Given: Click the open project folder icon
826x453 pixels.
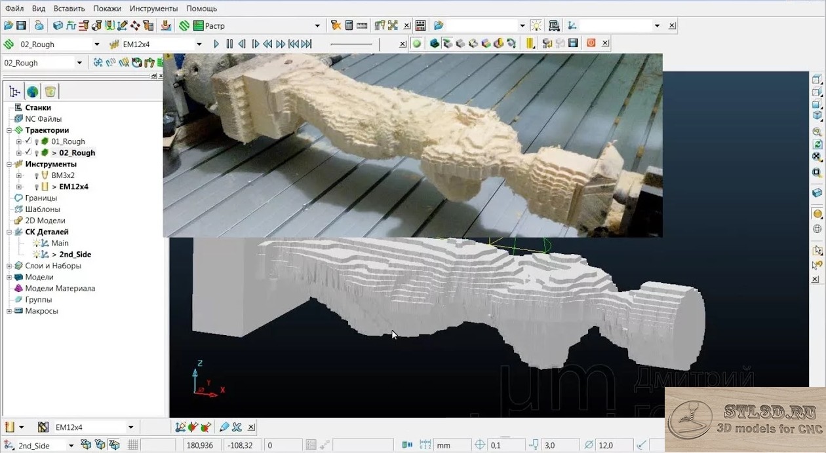Looking at the screenshot, I should point(9,26).
